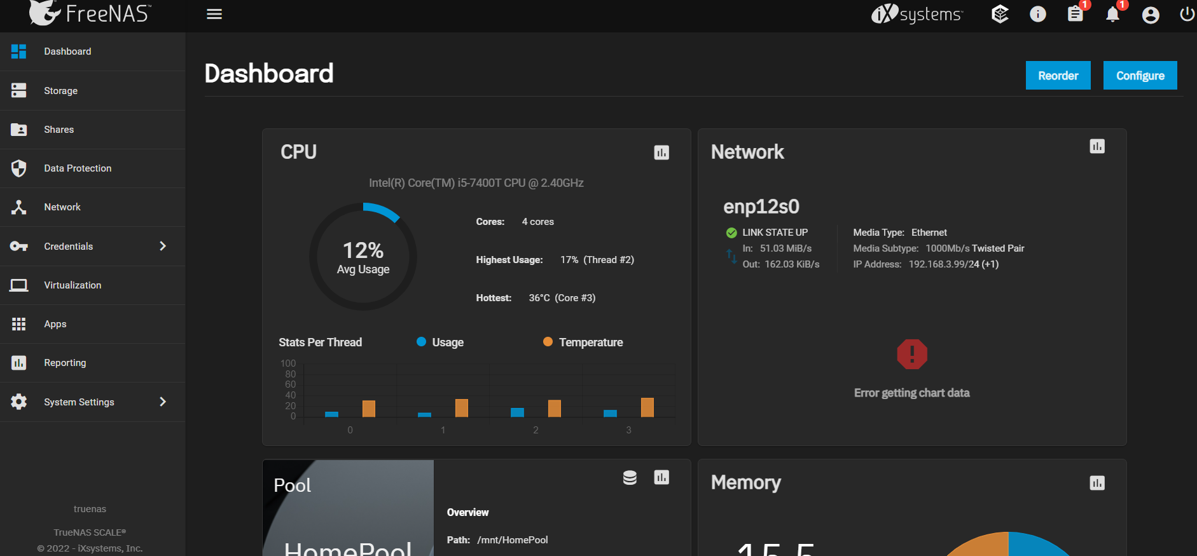Screen dimensions: 1197x556
Task: Open the TrueCommand layers icon
Action: 1000,14
